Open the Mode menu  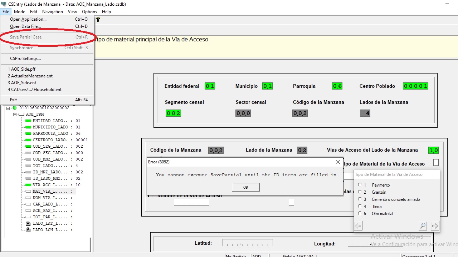coord(20,11)
